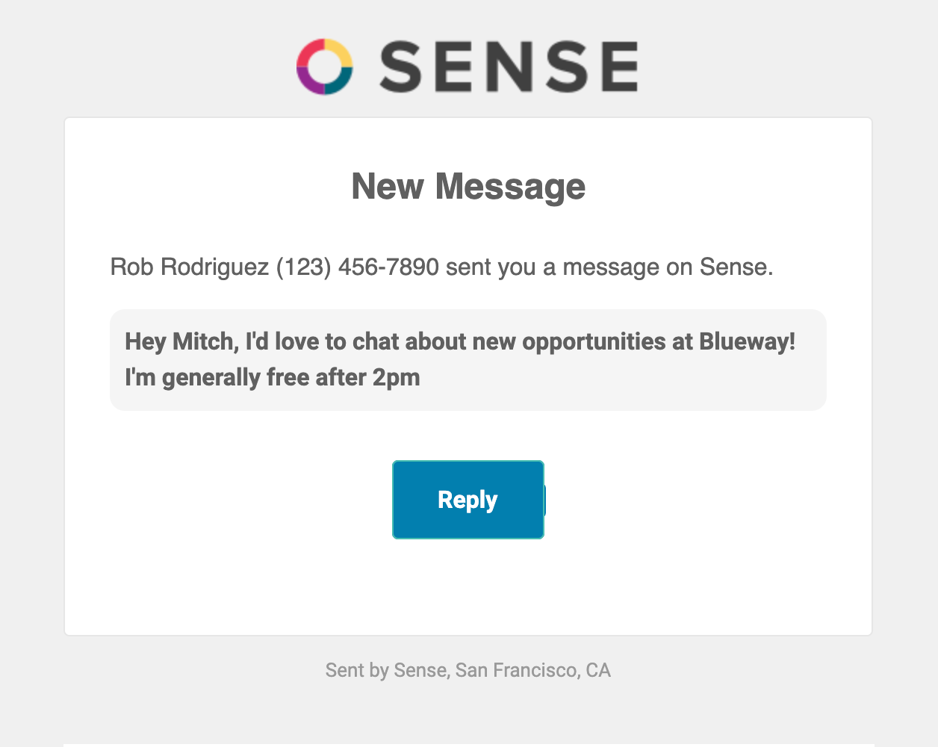Click the SENSE wordmark text
The width and height of the screenshot is (938, 747).
[509, 66]
